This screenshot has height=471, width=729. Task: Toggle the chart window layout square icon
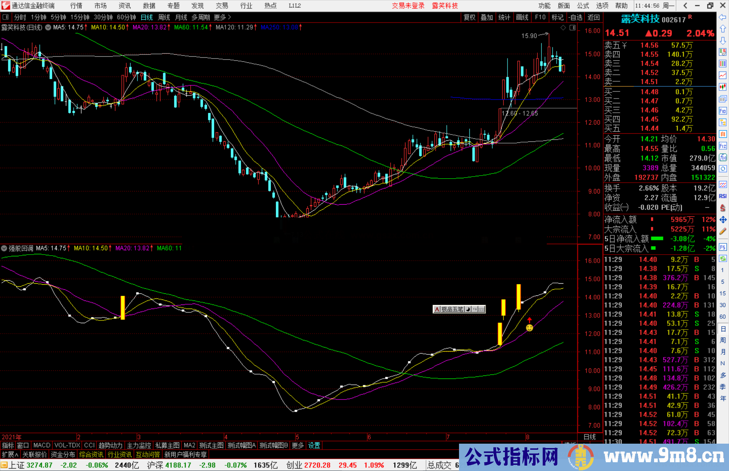tap(572, 28)
